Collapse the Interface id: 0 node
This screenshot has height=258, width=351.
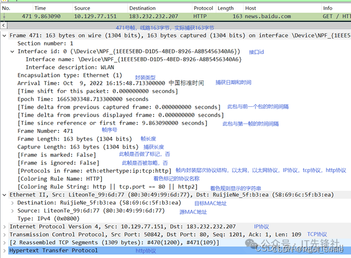pyautogui.click(x=13, y=52)
